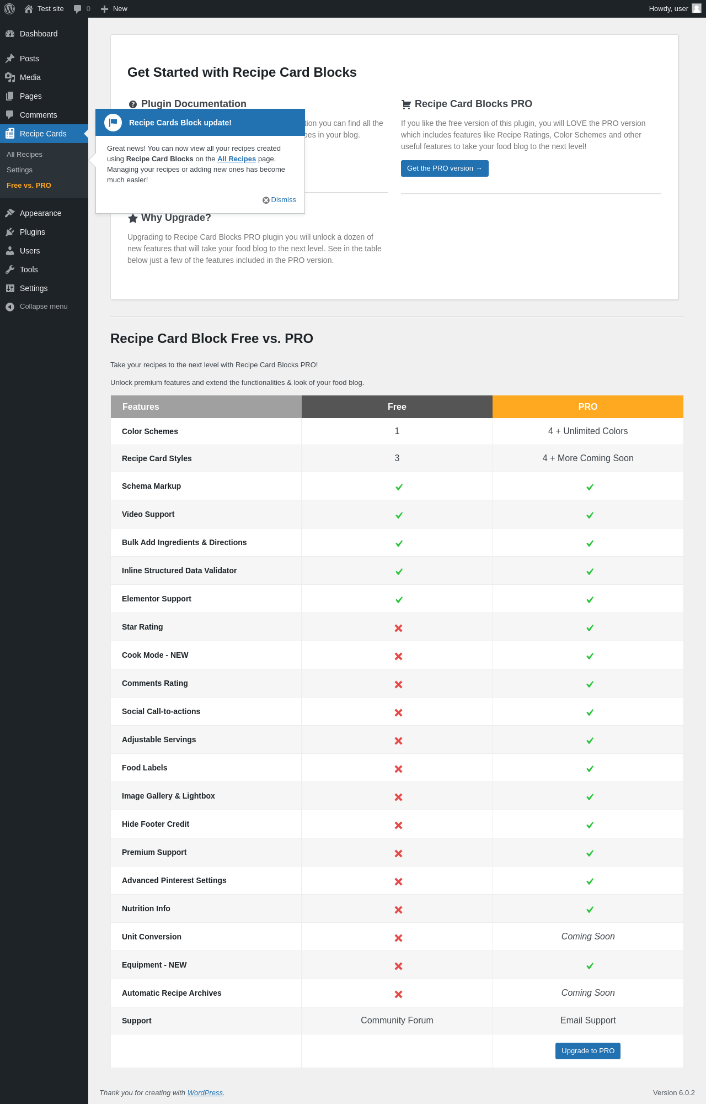The width and height of the screenshot is (706, 1104).
Task: Open the Recipe Cards Settings submenu item
Action: click(x=19, y=170)
